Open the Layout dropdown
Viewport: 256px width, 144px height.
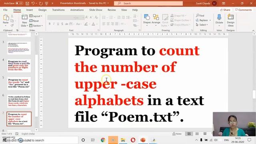point(36,16)
